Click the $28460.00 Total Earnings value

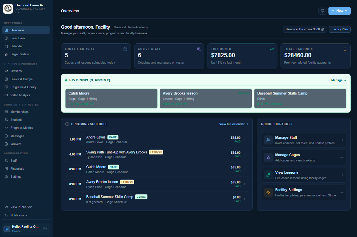coord(298,55)
